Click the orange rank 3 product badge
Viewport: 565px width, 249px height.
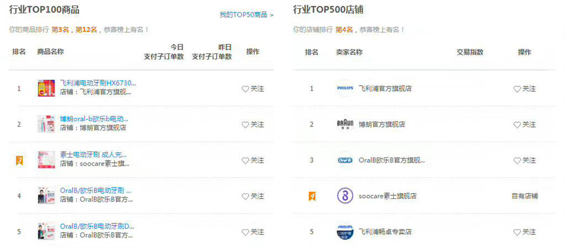(19, 160)
